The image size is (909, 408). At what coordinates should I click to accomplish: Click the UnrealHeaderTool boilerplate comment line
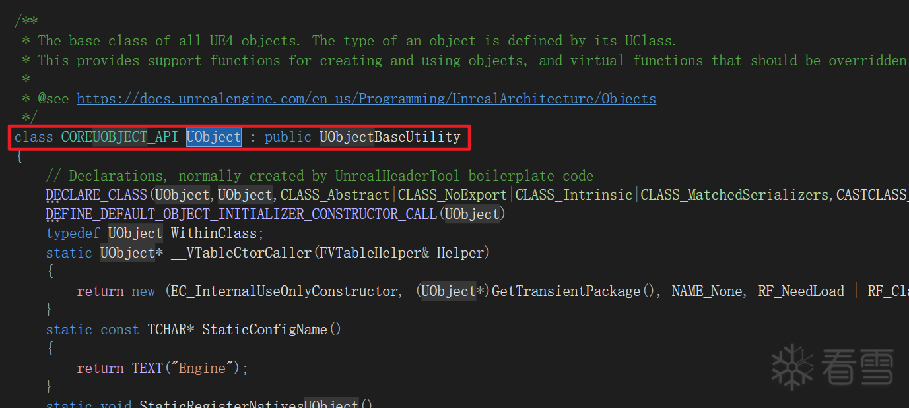coord(320,176)
